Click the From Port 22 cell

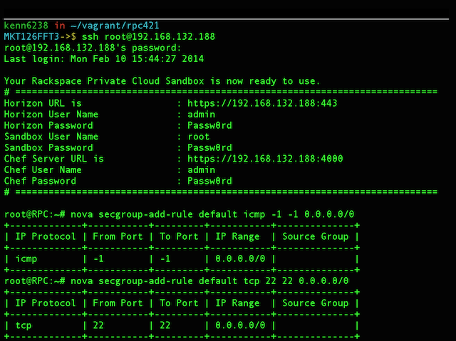click(x=98, y=325)
